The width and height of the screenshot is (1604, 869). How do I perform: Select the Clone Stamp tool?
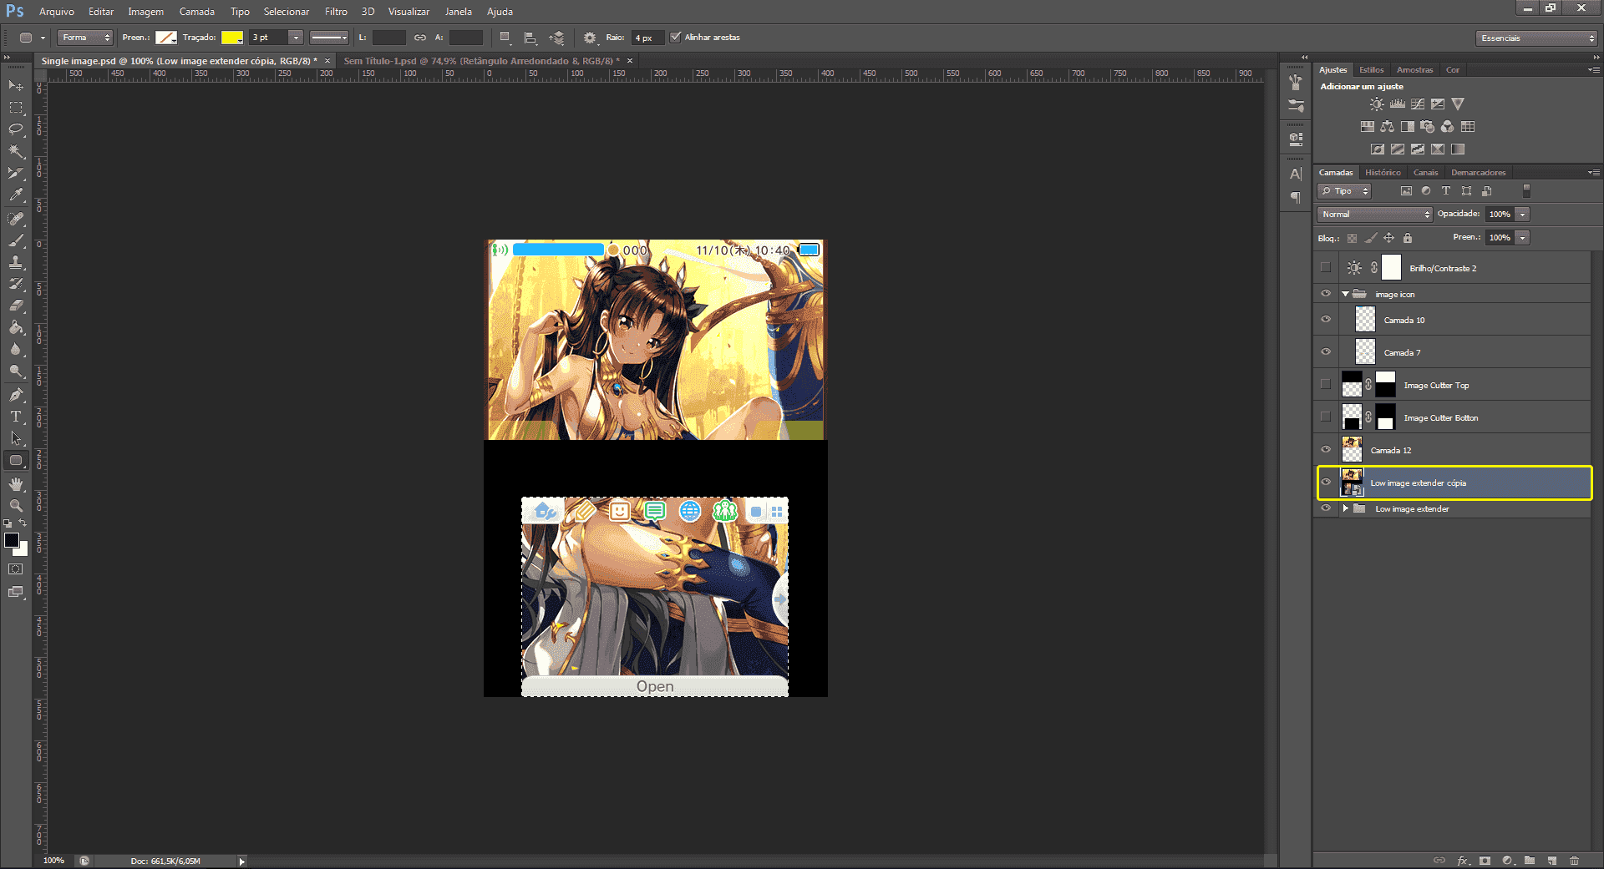click(x=16, y=262)
